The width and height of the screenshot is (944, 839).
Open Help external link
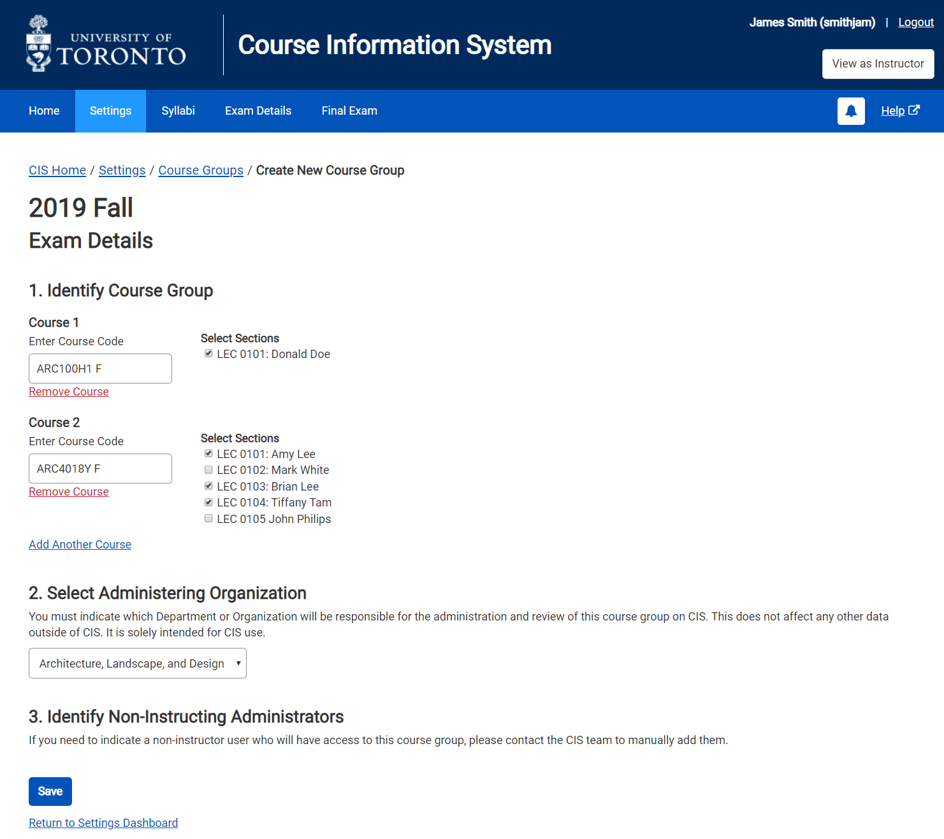click(x=900, y=111)
